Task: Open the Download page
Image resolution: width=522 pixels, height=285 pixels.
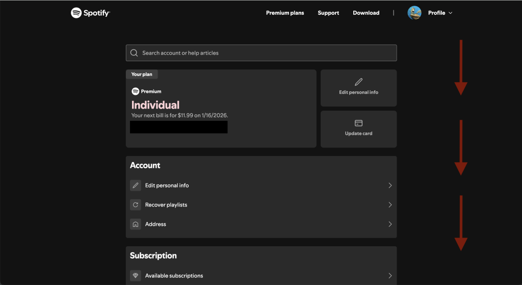Action: (x=366, y=13)
